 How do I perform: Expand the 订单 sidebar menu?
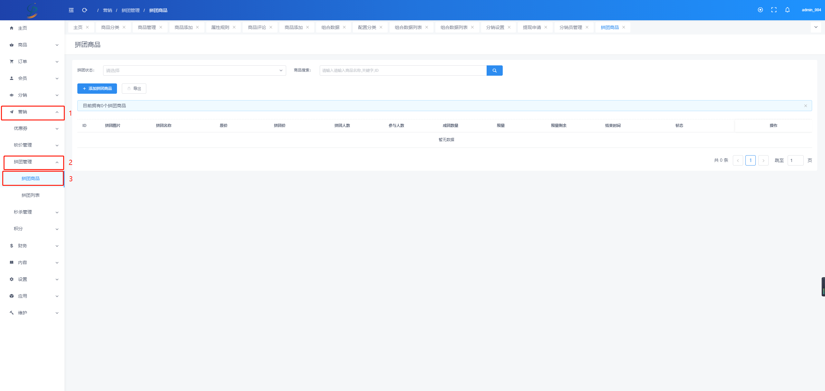pyautogui.click(x=32, y=62)
